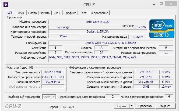The width and height of the screenshot is (179, 111).
Task: Click the Расширение модели value 3A
Action: click(x=101, y=52)
